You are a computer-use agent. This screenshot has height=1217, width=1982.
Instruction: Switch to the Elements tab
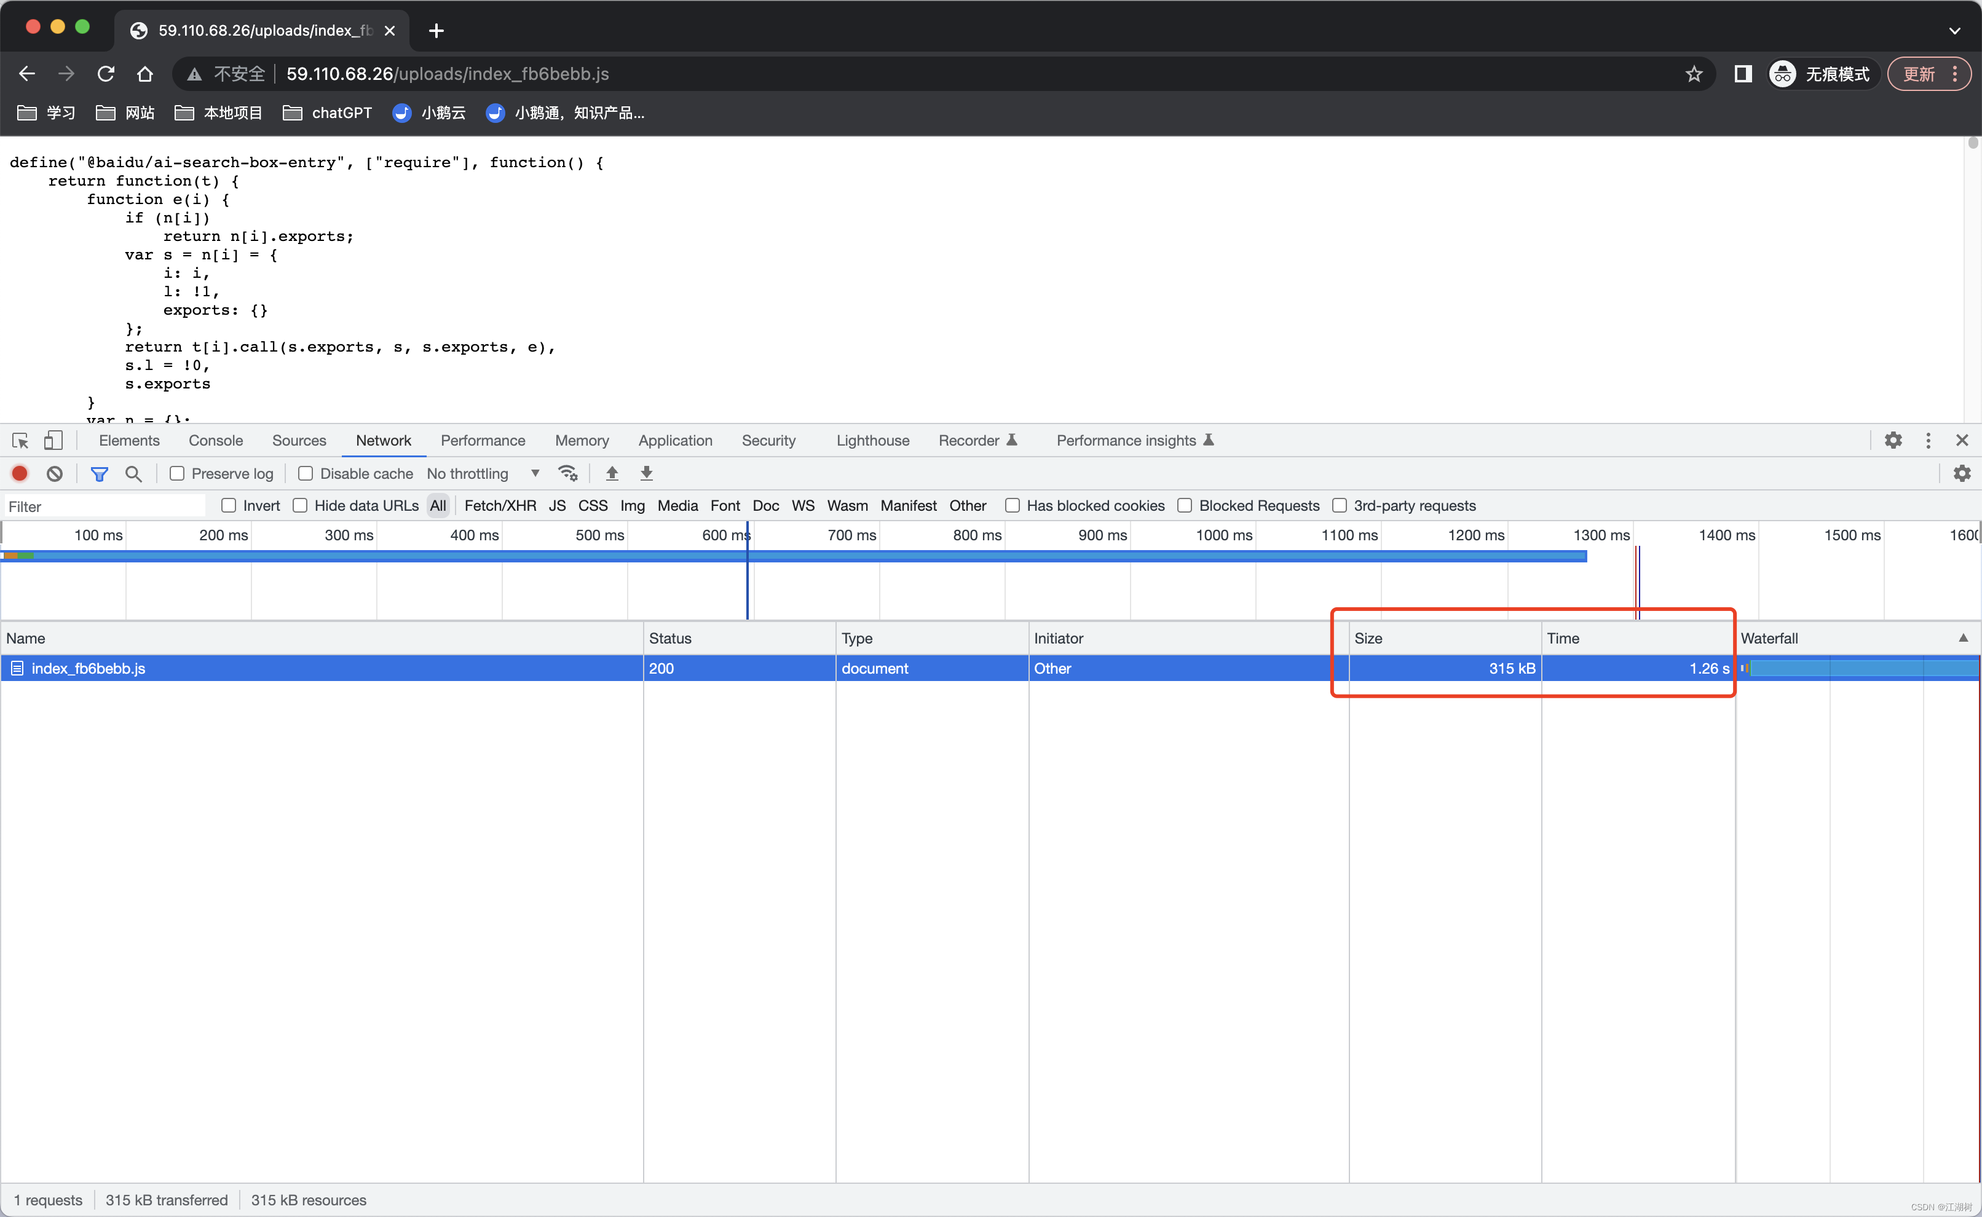(129, 440)
